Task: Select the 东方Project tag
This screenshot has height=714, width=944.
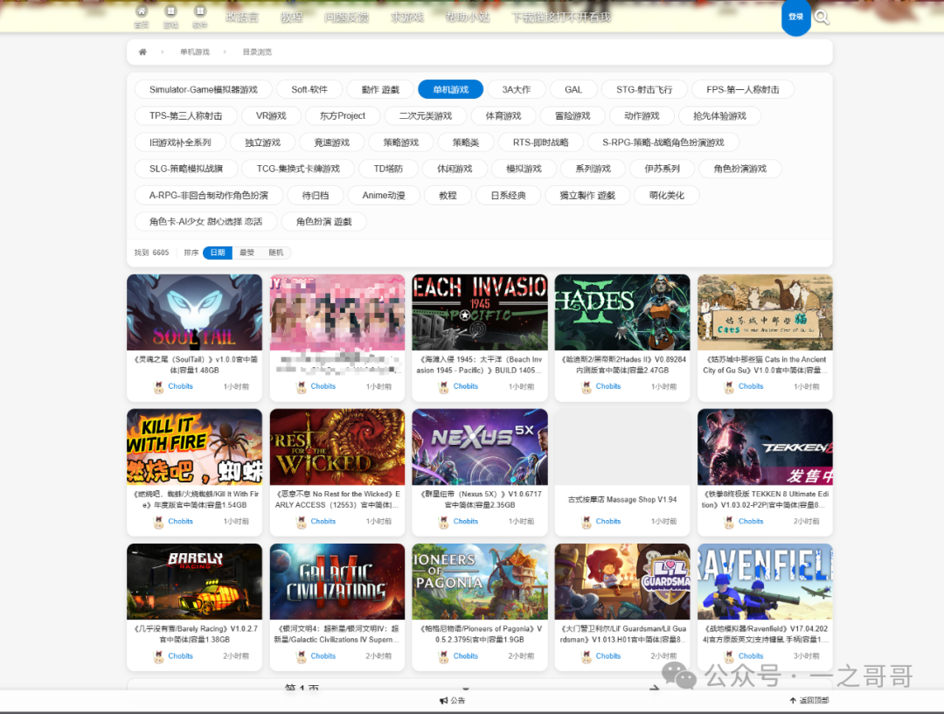Action: pyautogui.click(x=343, y=116)
